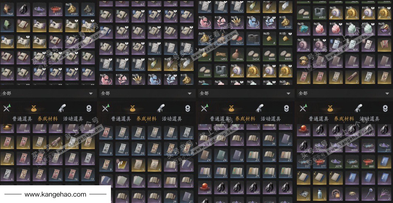Click the crossed swords equipment icon, leftmost panel
The width and height of the screenshot is (393, 203).
(7, 108)
